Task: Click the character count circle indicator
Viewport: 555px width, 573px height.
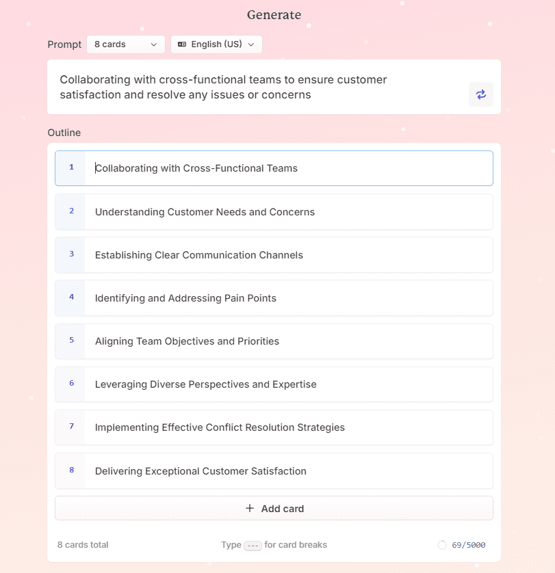Action: [442, 545]
